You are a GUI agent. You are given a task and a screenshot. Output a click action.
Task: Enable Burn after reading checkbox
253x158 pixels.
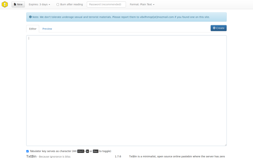[58, 5]
